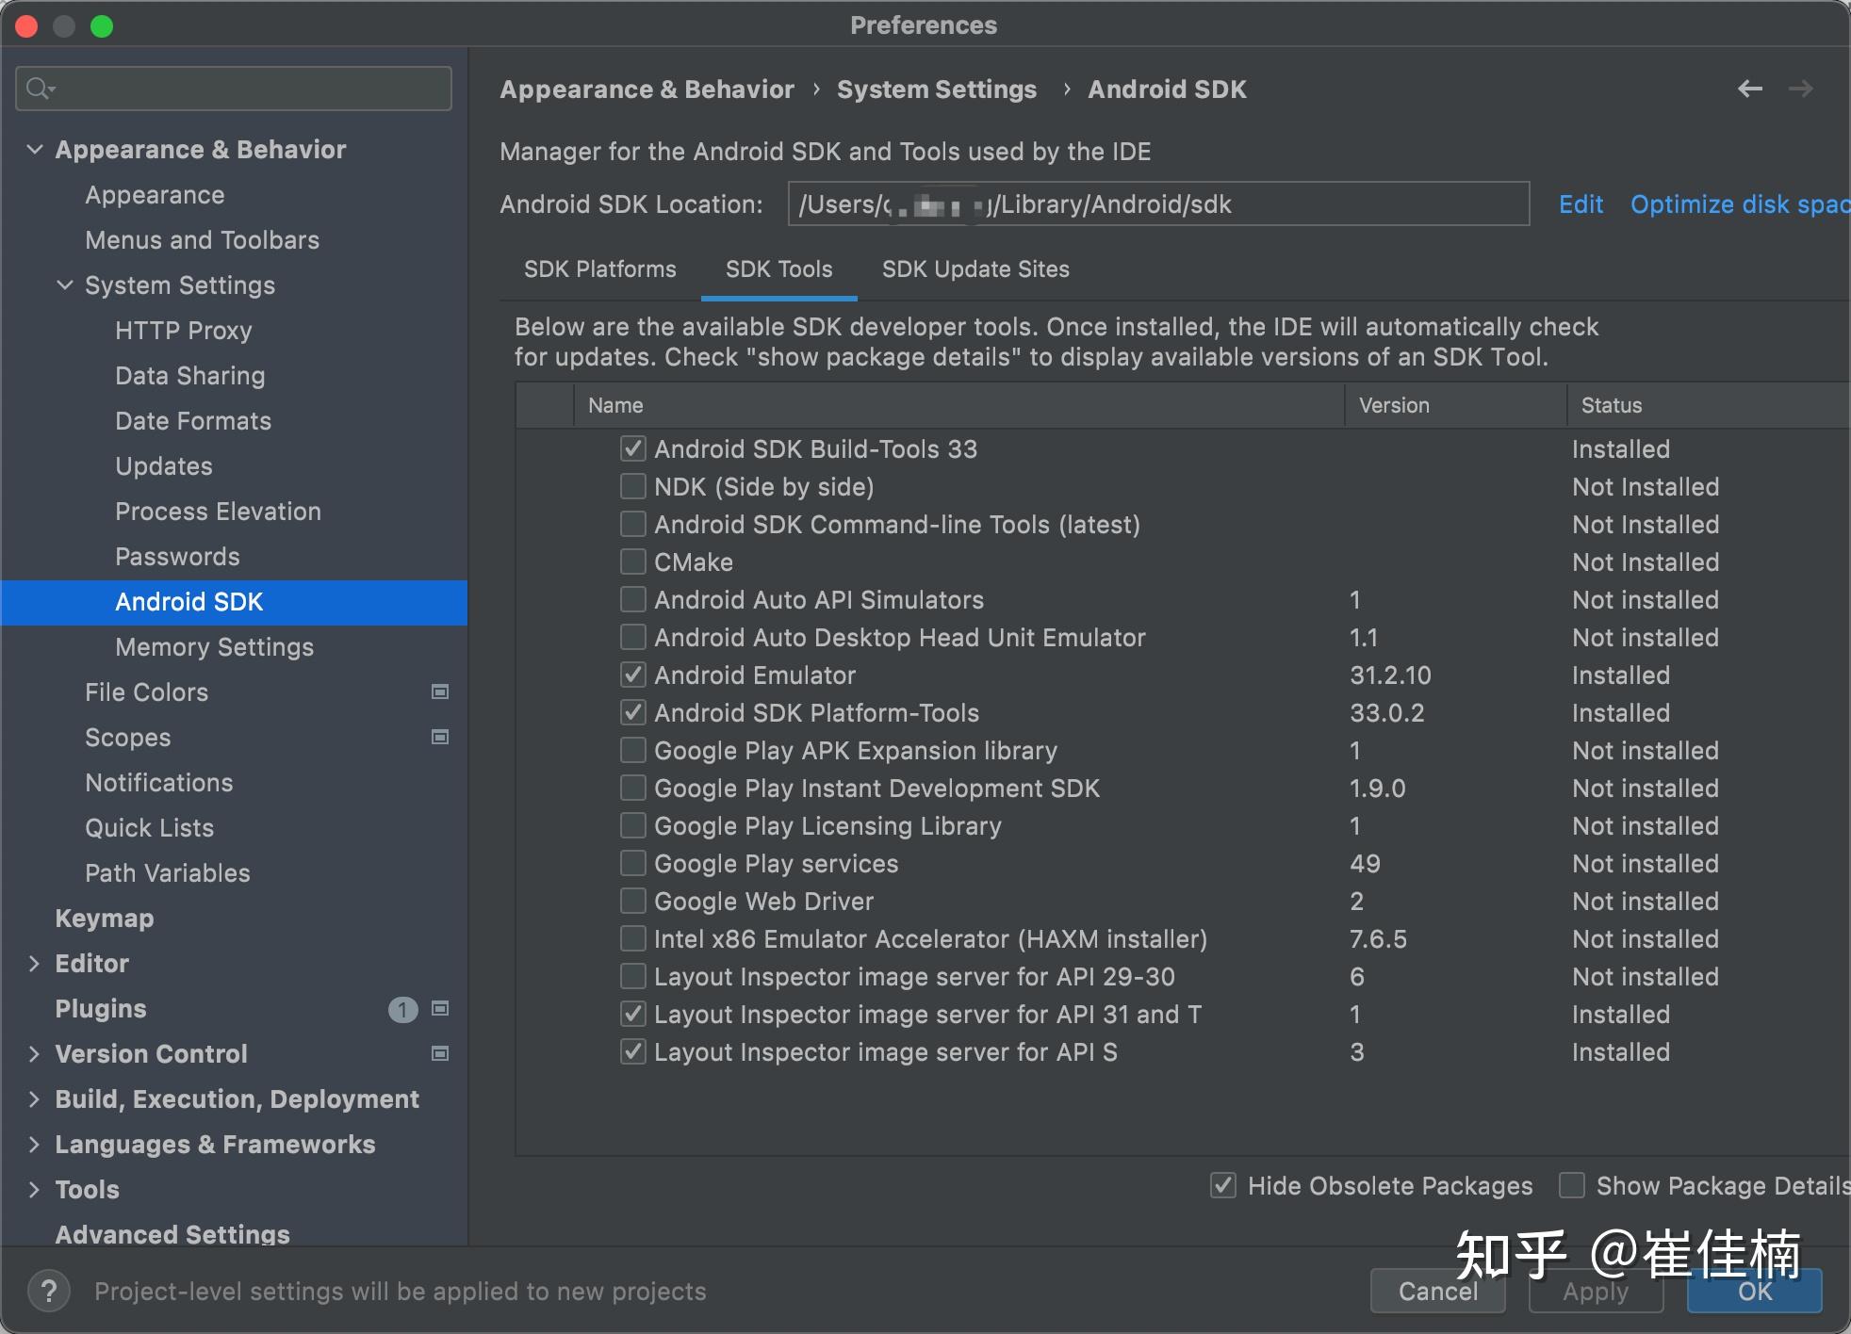Click project-level icon next to Scopes
Image resolution: width=1851 pixels, height=1334 pixels.
(x=439, y=738)
